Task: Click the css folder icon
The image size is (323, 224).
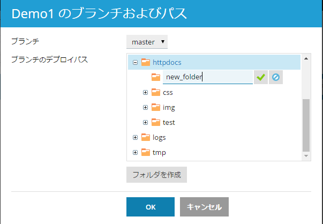Action: click(156, 92)
